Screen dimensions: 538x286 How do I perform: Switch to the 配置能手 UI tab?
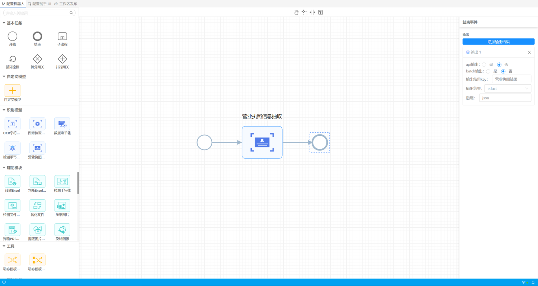tap(39, 4)
